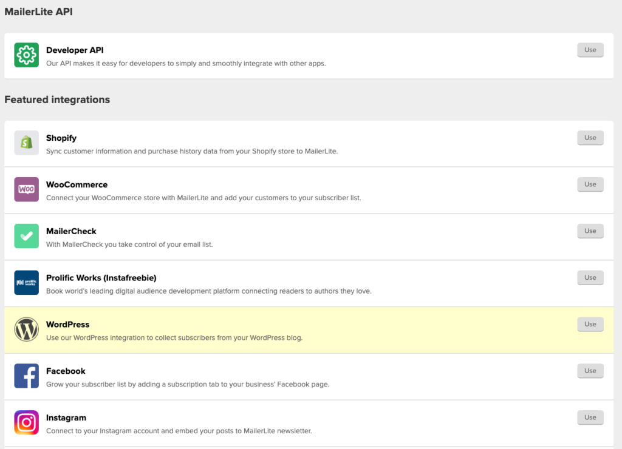Click the WordPress logo icon
Viewport: 622px width, 449px height.
(x=26, y=329)
